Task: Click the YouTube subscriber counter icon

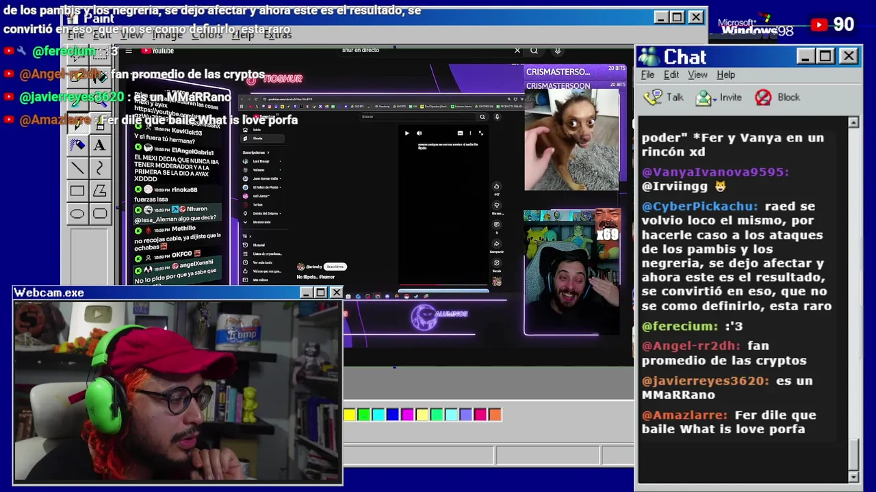Action: coord(819,25)
